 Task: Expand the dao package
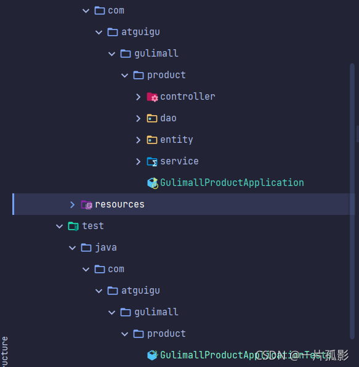click(x=138, y=118)
